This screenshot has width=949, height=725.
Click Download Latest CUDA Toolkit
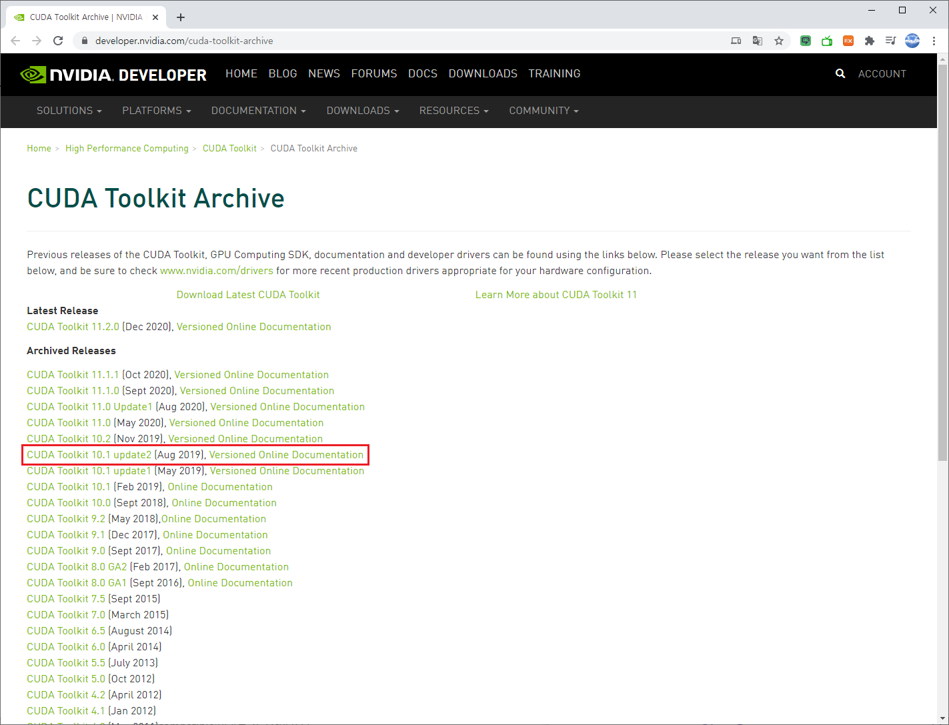(248, 295)
